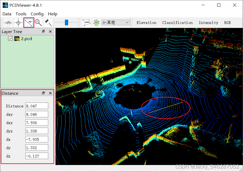243x172 pixels.
Task: Select the polygon label tool
Action: click(x=86, y=23)
